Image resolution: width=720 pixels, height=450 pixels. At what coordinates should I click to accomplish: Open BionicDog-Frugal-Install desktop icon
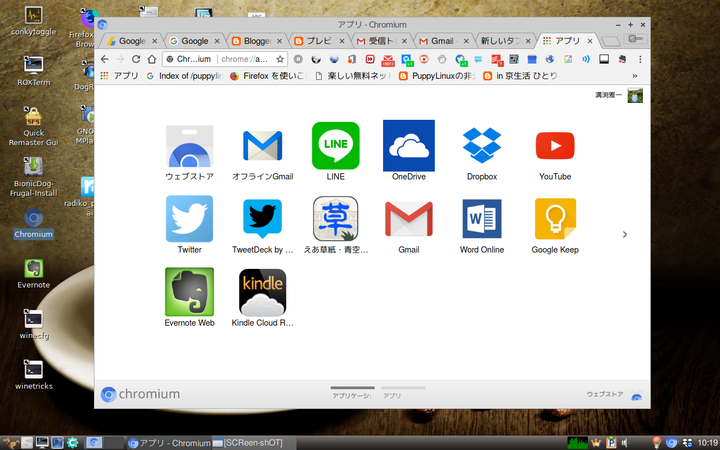pos(34,177)
